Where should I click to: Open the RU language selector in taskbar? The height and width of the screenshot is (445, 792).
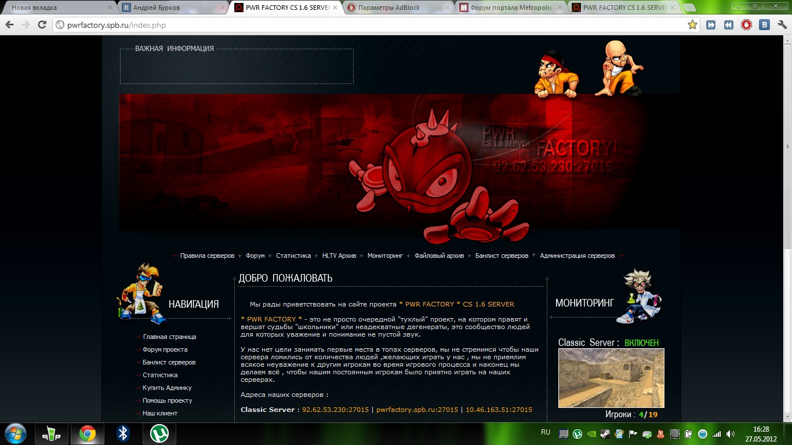point(545,432)
